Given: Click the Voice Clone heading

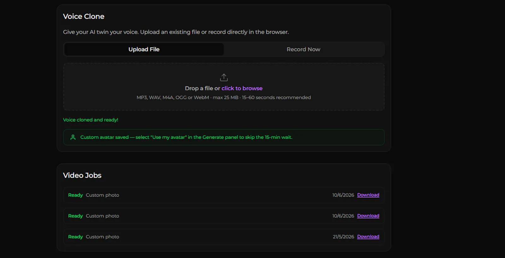Looking at the screenshot, I should coord(84,16).
